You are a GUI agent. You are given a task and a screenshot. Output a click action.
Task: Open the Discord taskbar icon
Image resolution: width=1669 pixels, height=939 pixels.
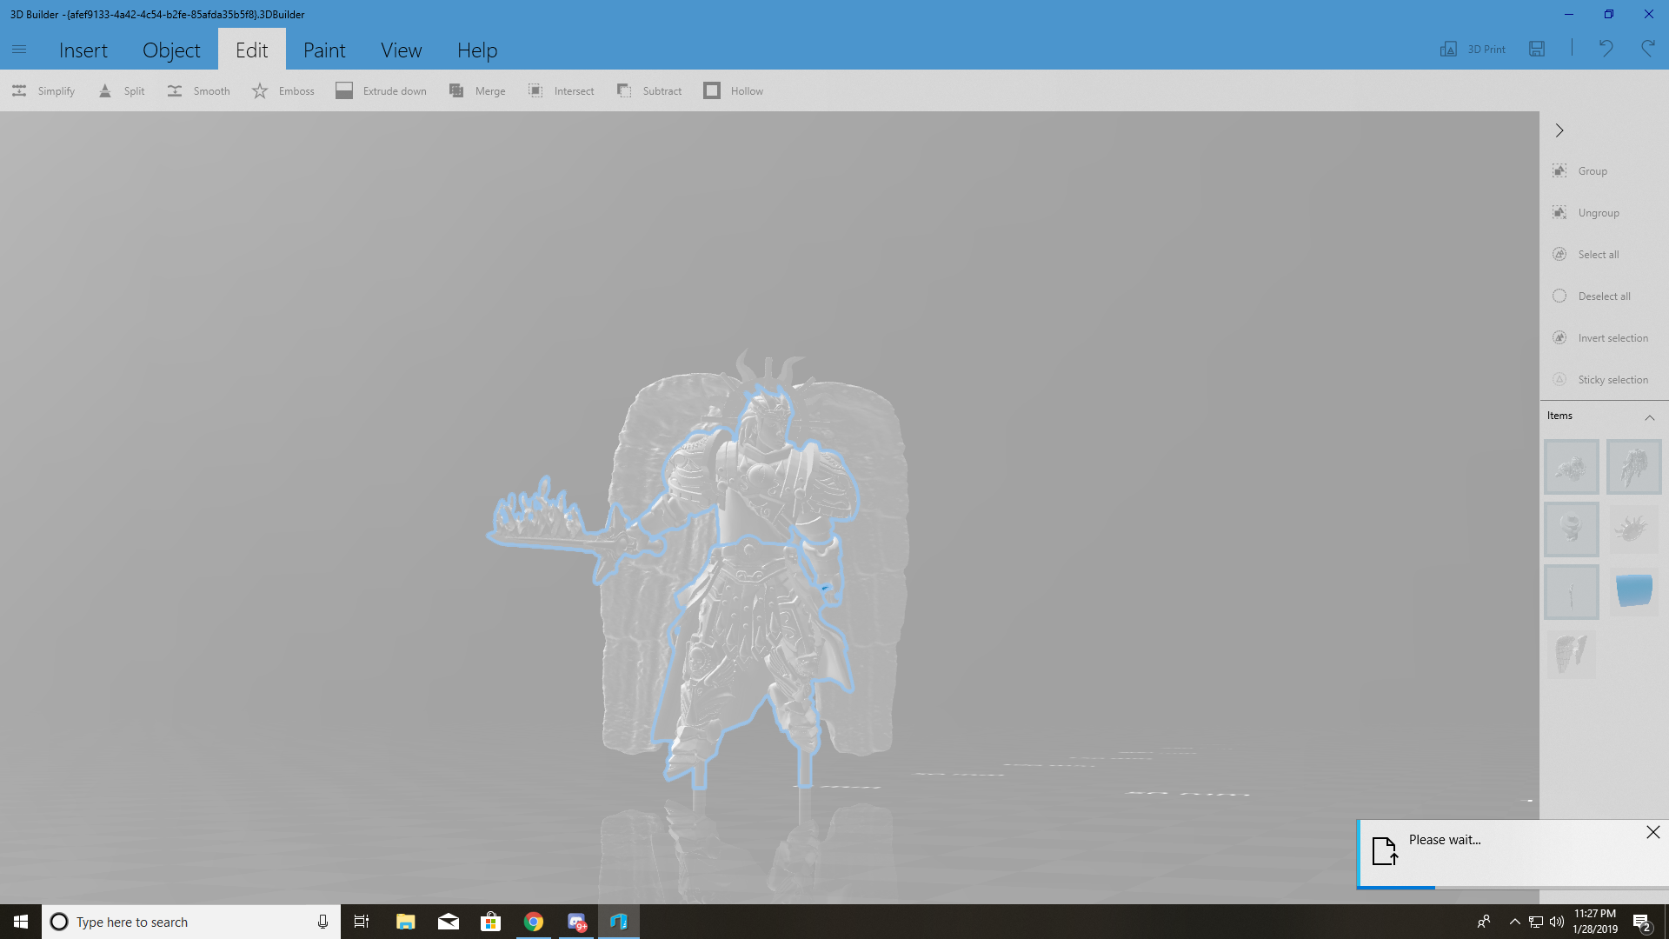576,922
